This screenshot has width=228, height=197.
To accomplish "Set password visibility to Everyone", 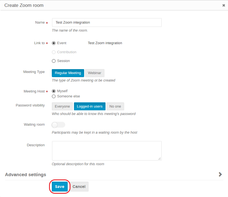I will [62, 106].
